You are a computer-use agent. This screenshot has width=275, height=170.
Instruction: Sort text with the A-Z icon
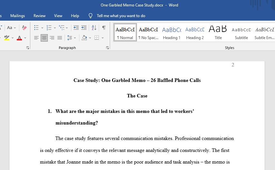(x=94, y=27)
